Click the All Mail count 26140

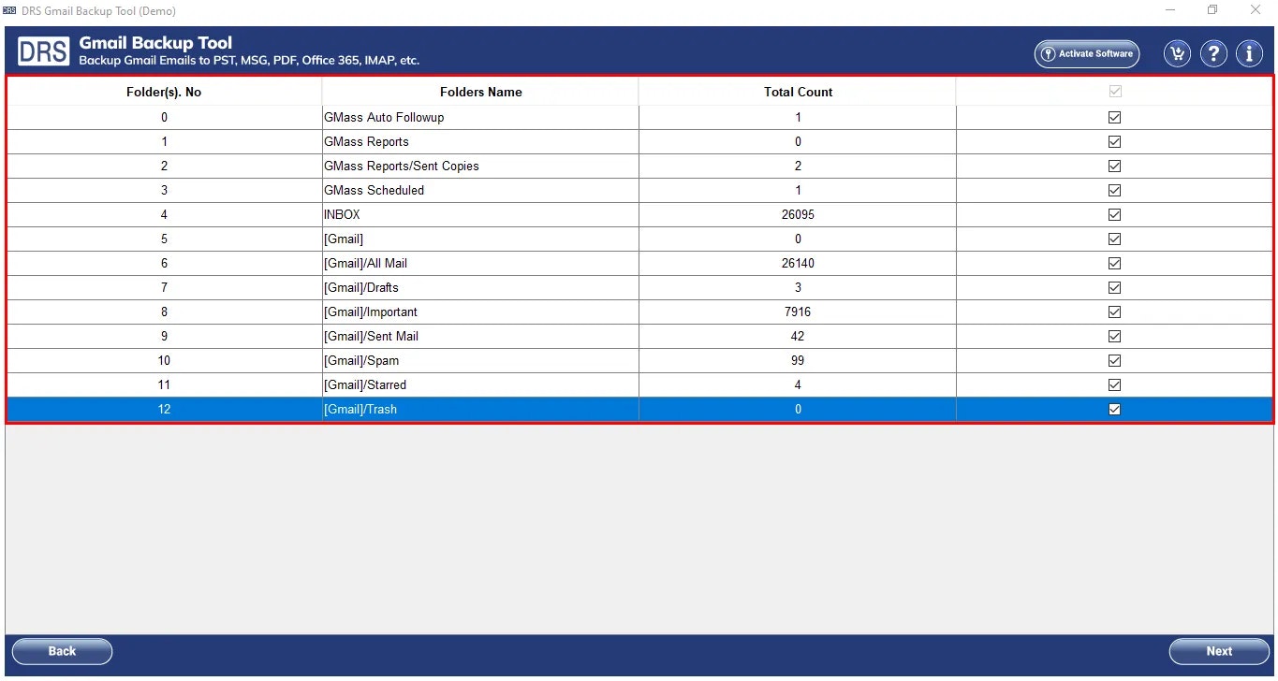click(798, 263)
